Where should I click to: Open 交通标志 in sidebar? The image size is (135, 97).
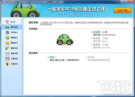12,64
